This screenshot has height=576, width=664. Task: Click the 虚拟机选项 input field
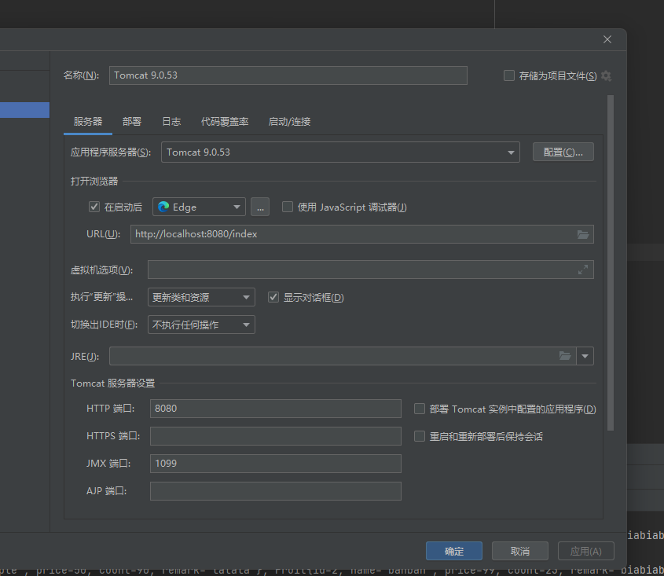coord(371,270)
